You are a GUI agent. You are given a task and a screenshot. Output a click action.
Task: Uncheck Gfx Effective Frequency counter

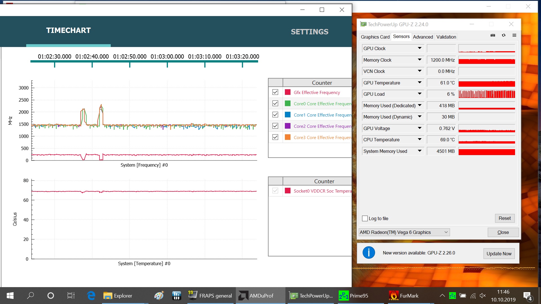275,92
